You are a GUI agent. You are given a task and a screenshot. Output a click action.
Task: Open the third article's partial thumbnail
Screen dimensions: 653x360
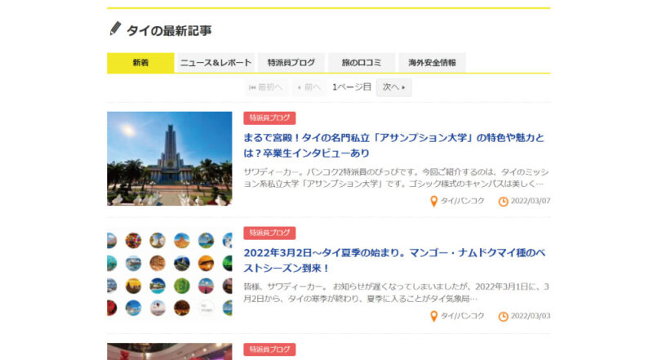click(x=170, y=351)
